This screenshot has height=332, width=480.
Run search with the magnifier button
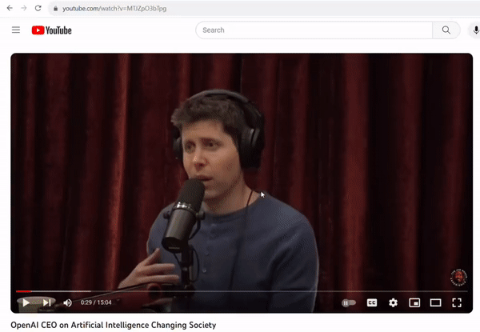point(446,30)
